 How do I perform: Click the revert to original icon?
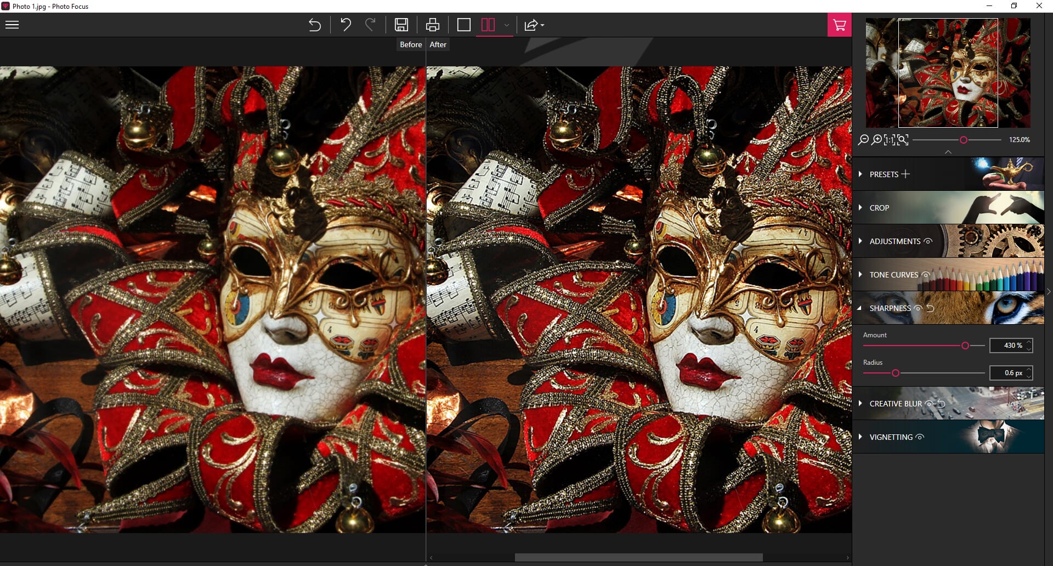(314, 25)
